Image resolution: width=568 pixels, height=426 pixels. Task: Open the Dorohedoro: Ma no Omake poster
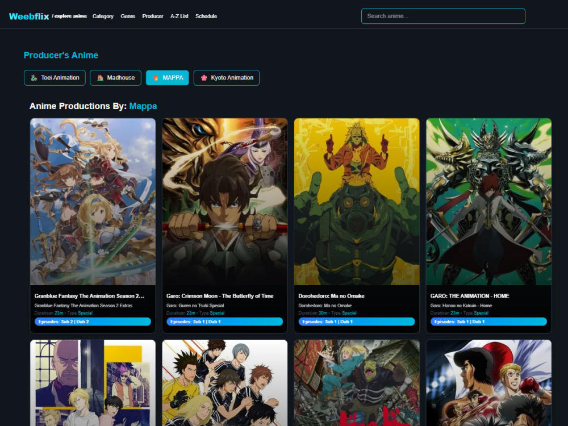(357, 202)
